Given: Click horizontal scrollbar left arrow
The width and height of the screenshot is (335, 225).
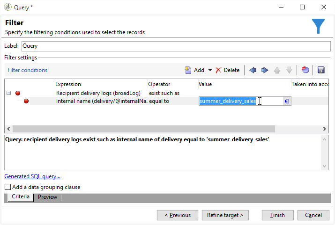Looking at the screenshot, I should pos(8,129).
